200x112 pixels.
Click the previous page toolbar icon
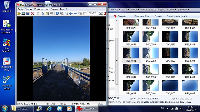coord(80,13)
